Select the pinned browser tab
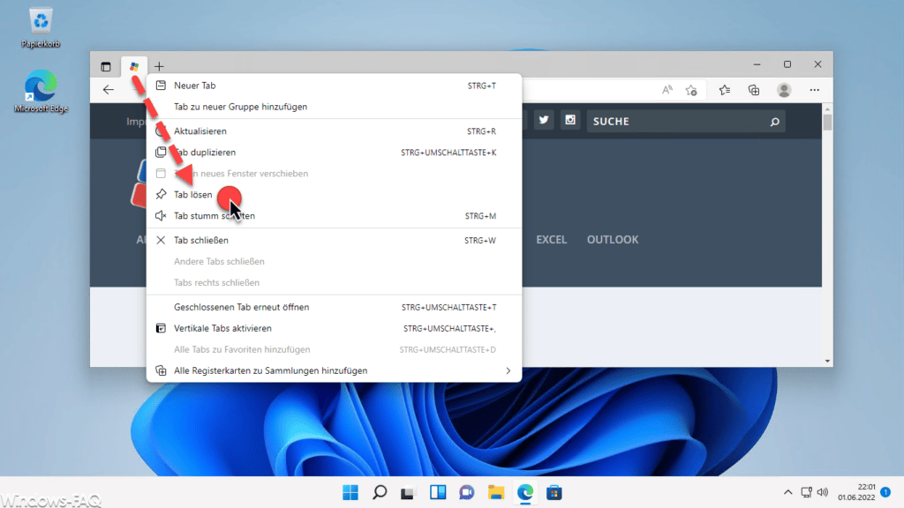 [x=134, y=67]
